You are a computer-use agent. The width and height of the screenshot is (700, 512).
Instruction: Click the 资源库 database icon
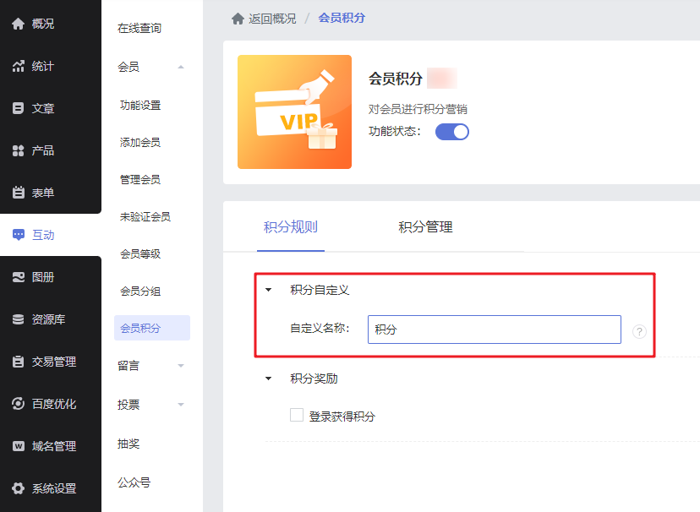19,319
